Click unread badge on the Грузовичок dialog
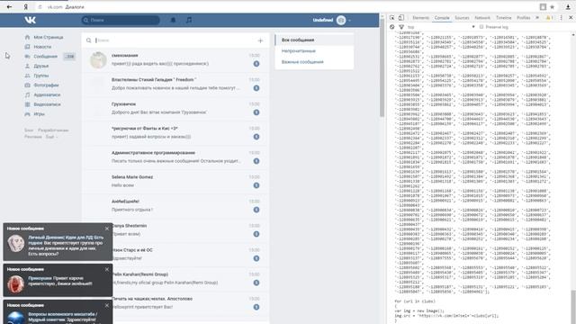This screenshot has width=576, height=324. [256, 112]
